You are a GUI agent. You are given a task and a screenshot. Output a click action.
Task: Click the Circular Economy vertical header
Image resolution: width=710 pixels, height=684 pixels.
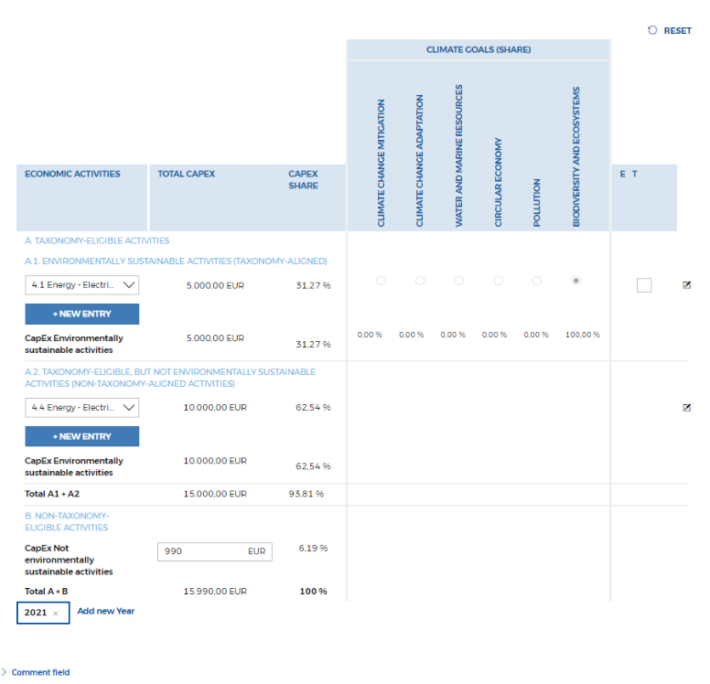[498, 182]
